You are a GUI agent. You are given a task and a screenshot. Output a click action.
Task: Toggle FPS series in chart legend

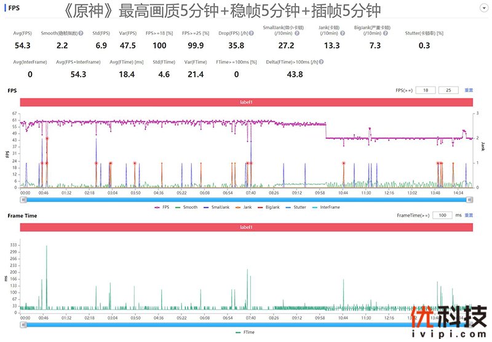[x=162, y=208]
